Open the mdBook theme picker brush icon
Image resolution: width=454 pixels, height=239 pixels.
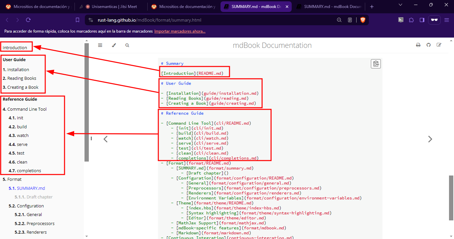(114, 45)
